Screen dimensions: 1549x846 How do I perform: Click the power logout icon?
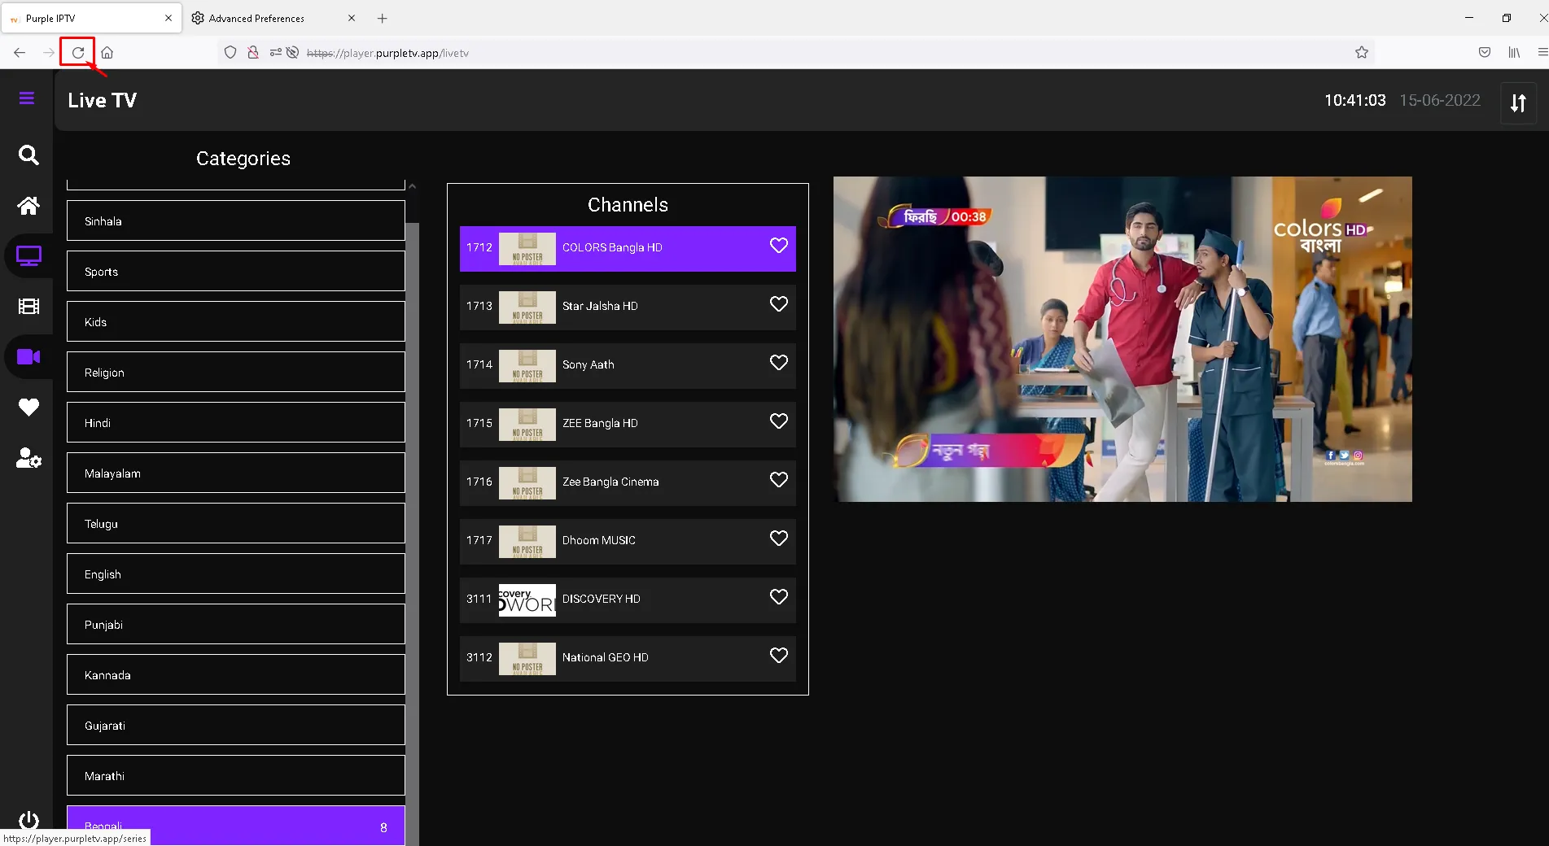click(x=28, y=819)
